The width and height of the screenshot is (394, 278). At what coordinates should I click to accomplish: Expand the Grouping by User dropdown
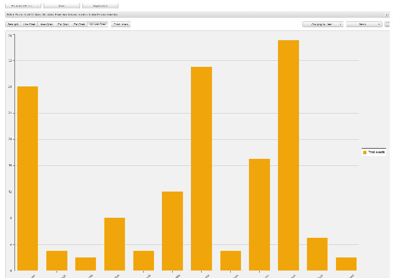323,24
